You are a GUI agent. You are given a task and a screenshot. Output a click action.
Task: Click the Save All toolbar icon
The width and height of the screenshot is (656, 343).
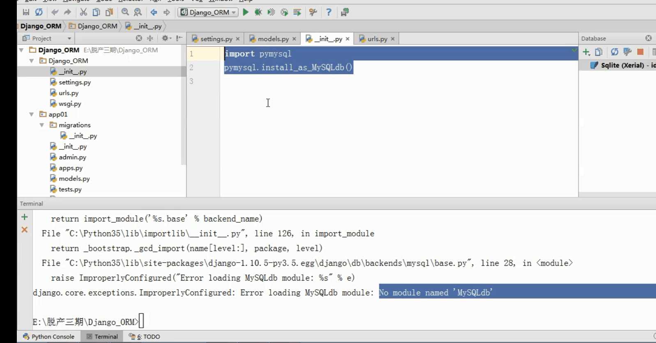pos(26,12)
